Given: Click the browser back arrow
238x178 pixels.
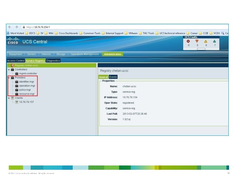Looking at the screenshot, I should [x=10, y=27].
